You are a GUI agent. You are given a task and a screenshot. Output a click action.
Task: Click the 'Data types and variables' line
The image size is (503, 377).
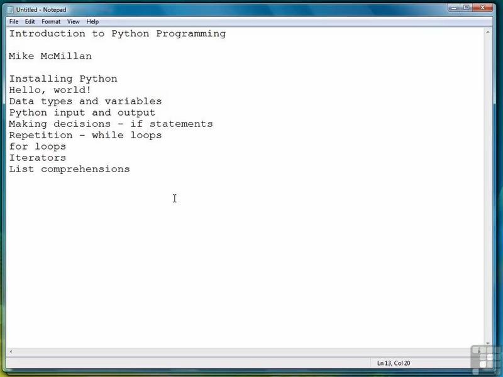(x=86, y=101)
